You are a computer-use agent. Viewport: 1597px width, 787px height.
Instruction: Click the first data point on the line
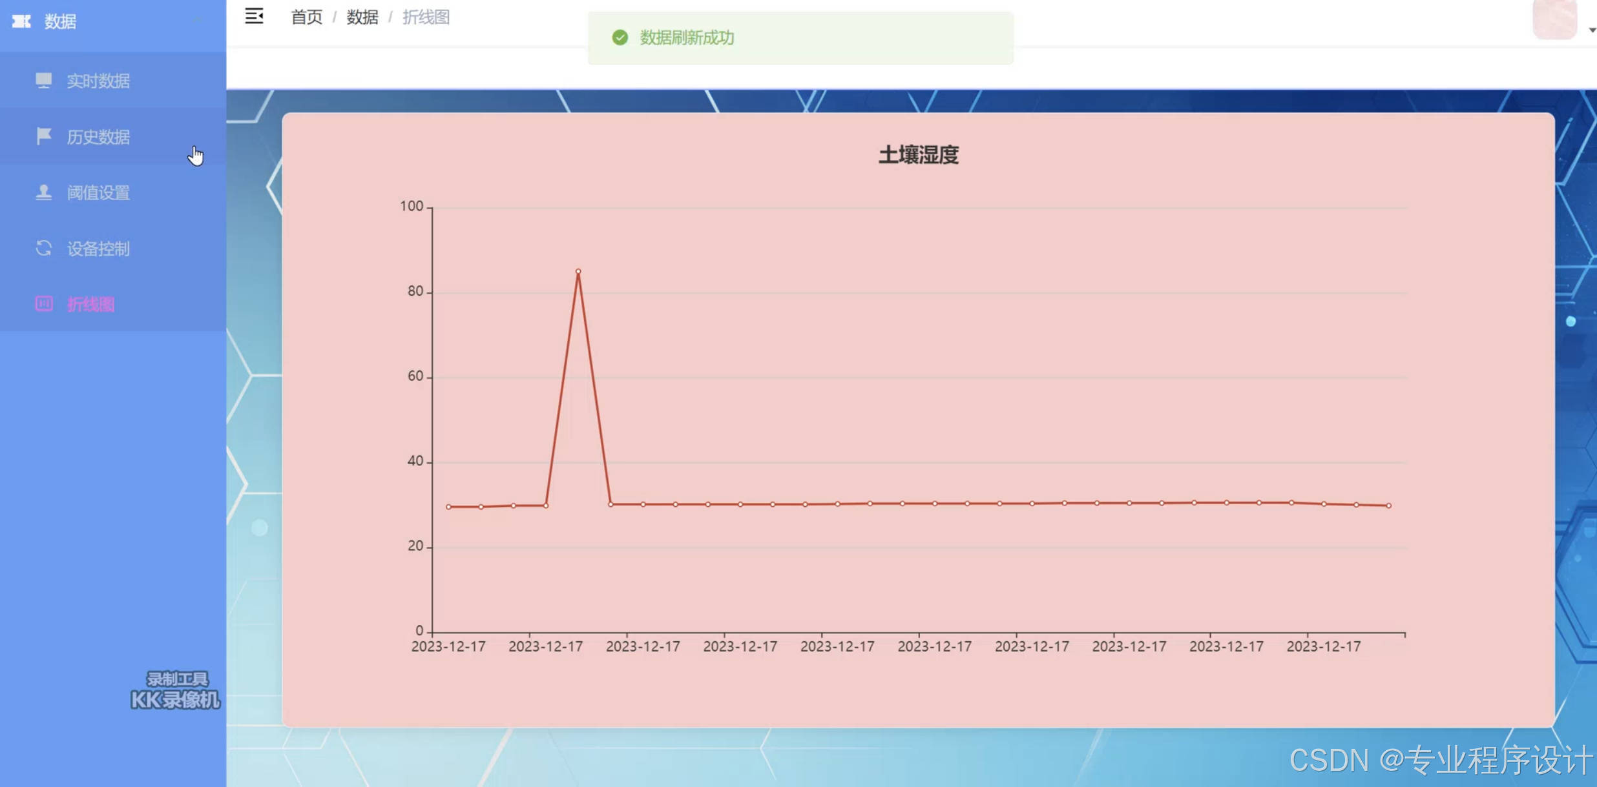(x=448, y=507)
